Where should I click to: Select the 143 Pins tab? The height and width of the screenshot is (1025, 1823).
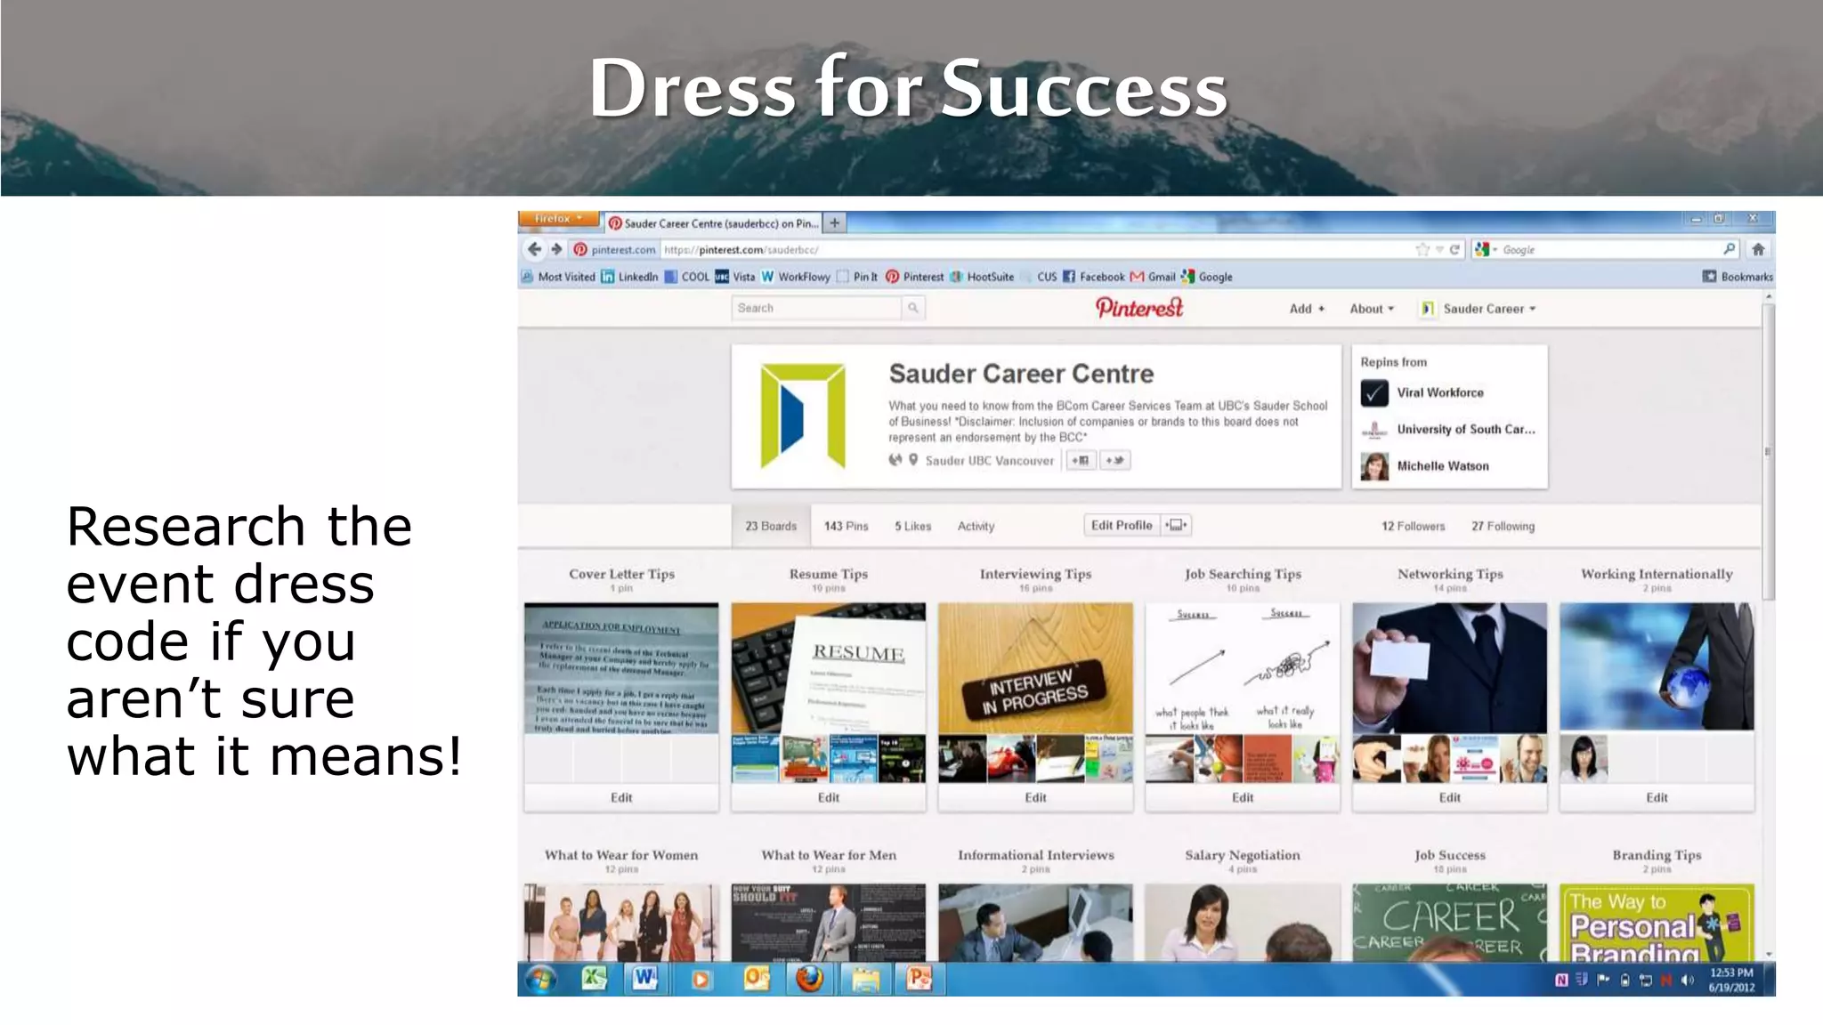(846, 526)
